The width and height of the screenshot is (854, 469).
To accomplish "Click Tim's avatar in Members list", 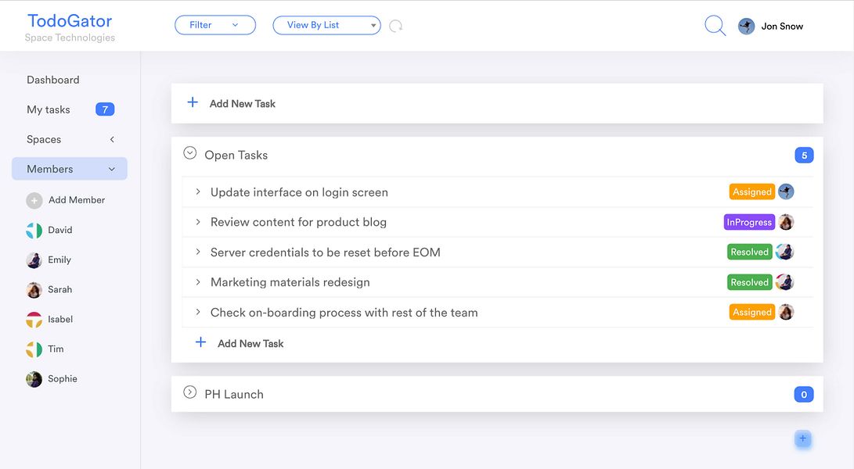I will (x=34, y=349).
